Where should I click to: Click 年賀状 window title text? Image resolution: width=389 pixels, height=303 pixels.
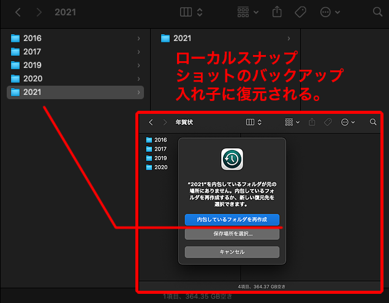click(184, 122)
